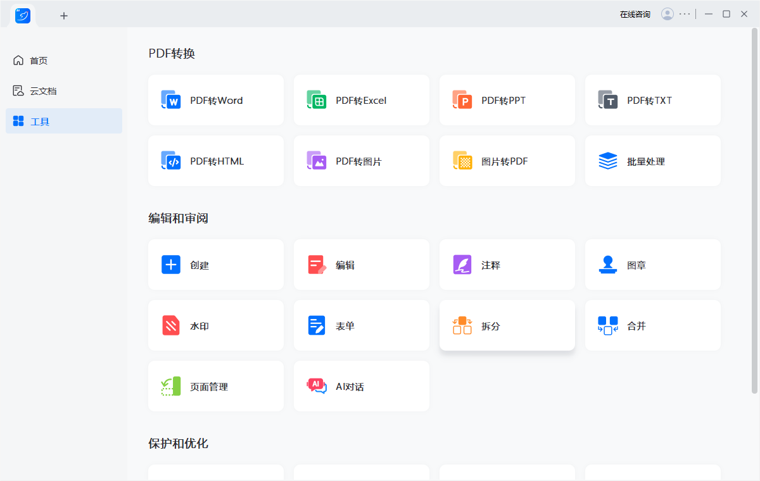The height and width of the screenshot is (481, 760).
Task: Select the PDF转图片 converter
Action: point(361,161)
